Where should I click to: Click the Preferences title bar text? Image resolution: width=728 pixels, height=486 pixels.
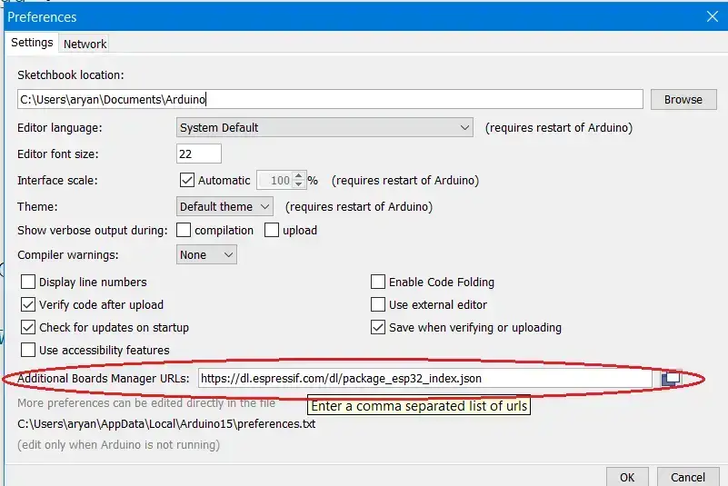click(42, 17)
